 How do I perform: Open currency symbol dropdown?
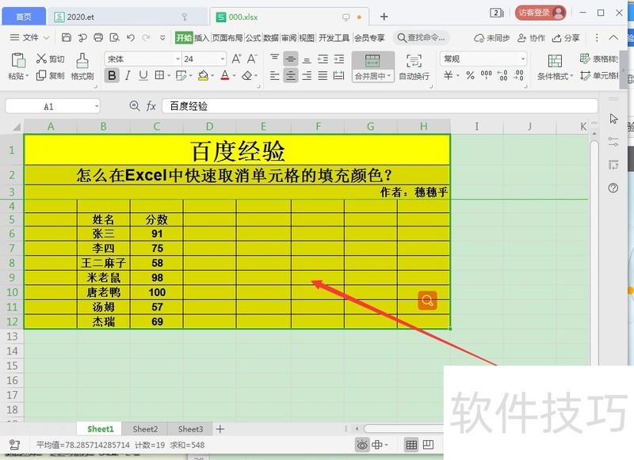(458, 75)
